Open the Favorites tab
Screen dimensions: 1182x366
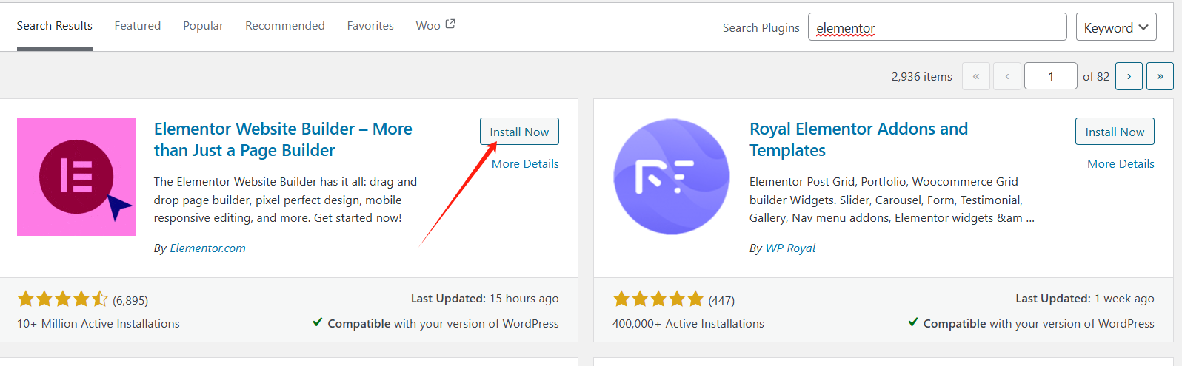click(370, 26)
